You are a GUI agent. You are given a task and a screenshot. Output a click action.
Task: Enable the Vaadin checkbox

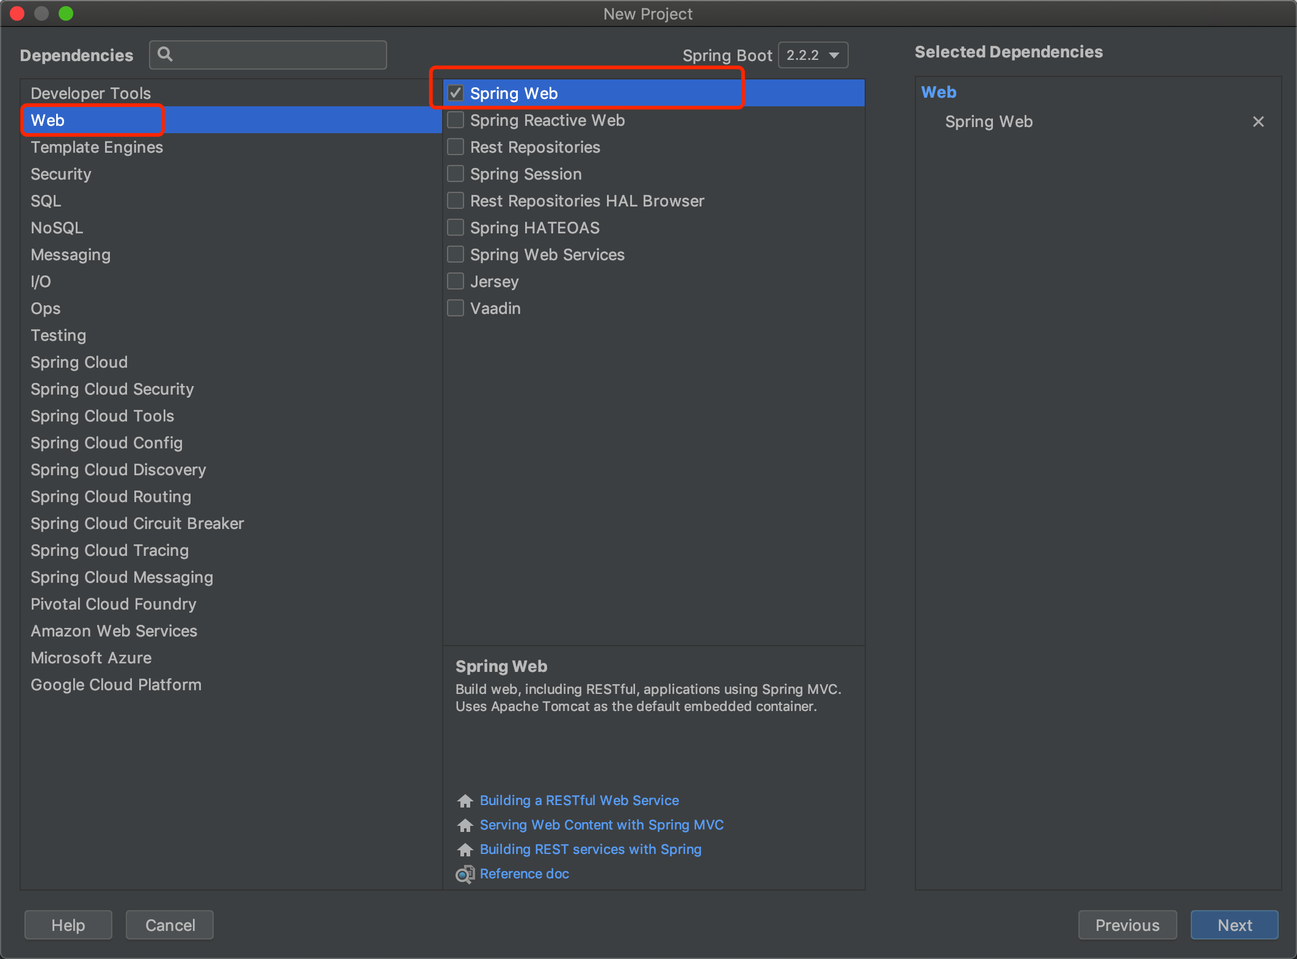pyautogui.click(x=456, y=308)
